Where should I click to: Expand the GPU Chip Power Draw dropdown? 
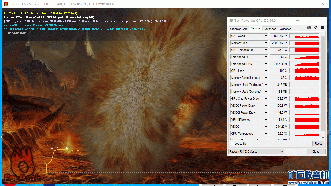(x=266, y=99)
